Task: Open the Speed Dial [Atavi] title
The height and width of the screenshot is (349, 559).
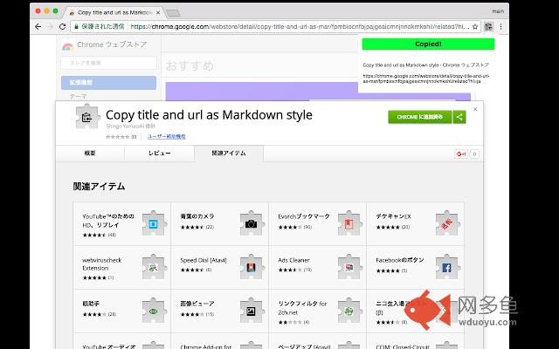Action: click(204, 260)
